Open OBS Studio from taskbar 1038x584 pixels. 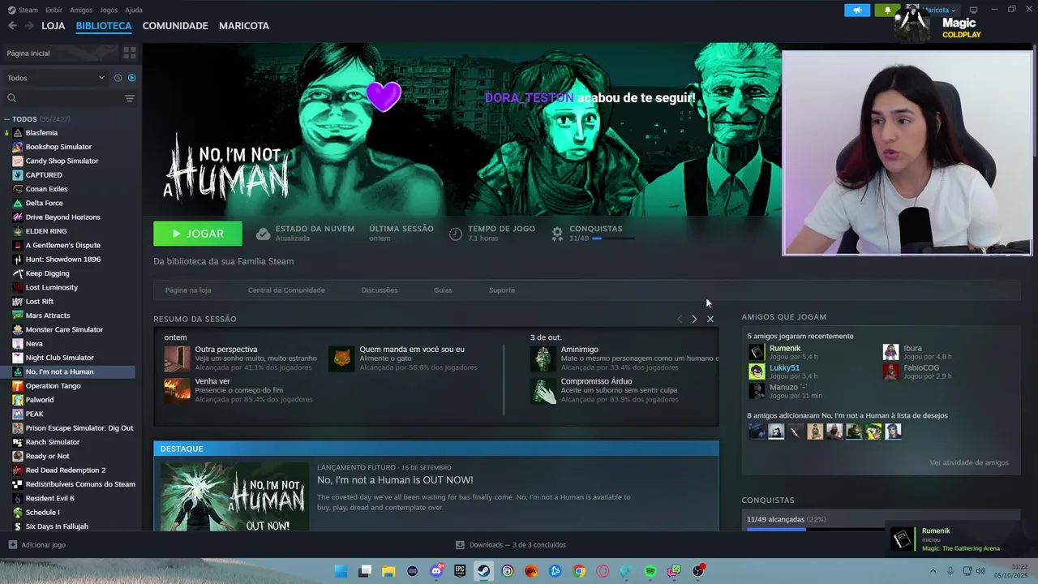pyautogui.click(x=697, y=572)
